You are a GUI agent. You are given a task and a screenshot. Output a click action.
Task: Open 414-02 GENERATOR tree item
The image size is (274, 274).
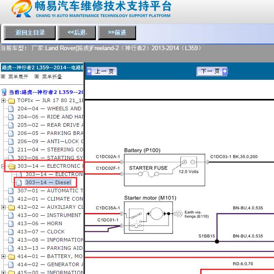point(50,264)
